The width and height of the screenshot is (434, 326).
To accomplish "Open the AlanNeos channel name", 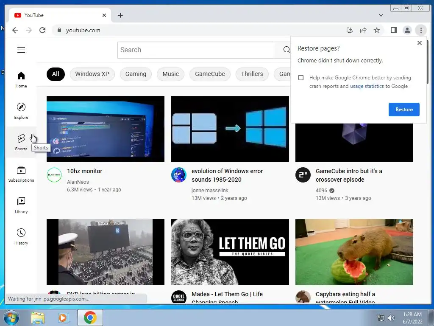I will click(x=78, y=182).
